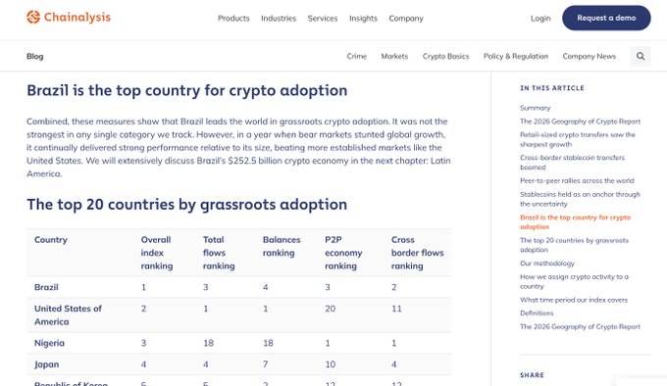Click the SHARE sidebar heading
This screenshot has height=386, width=667.
click(x=532, y=375)
